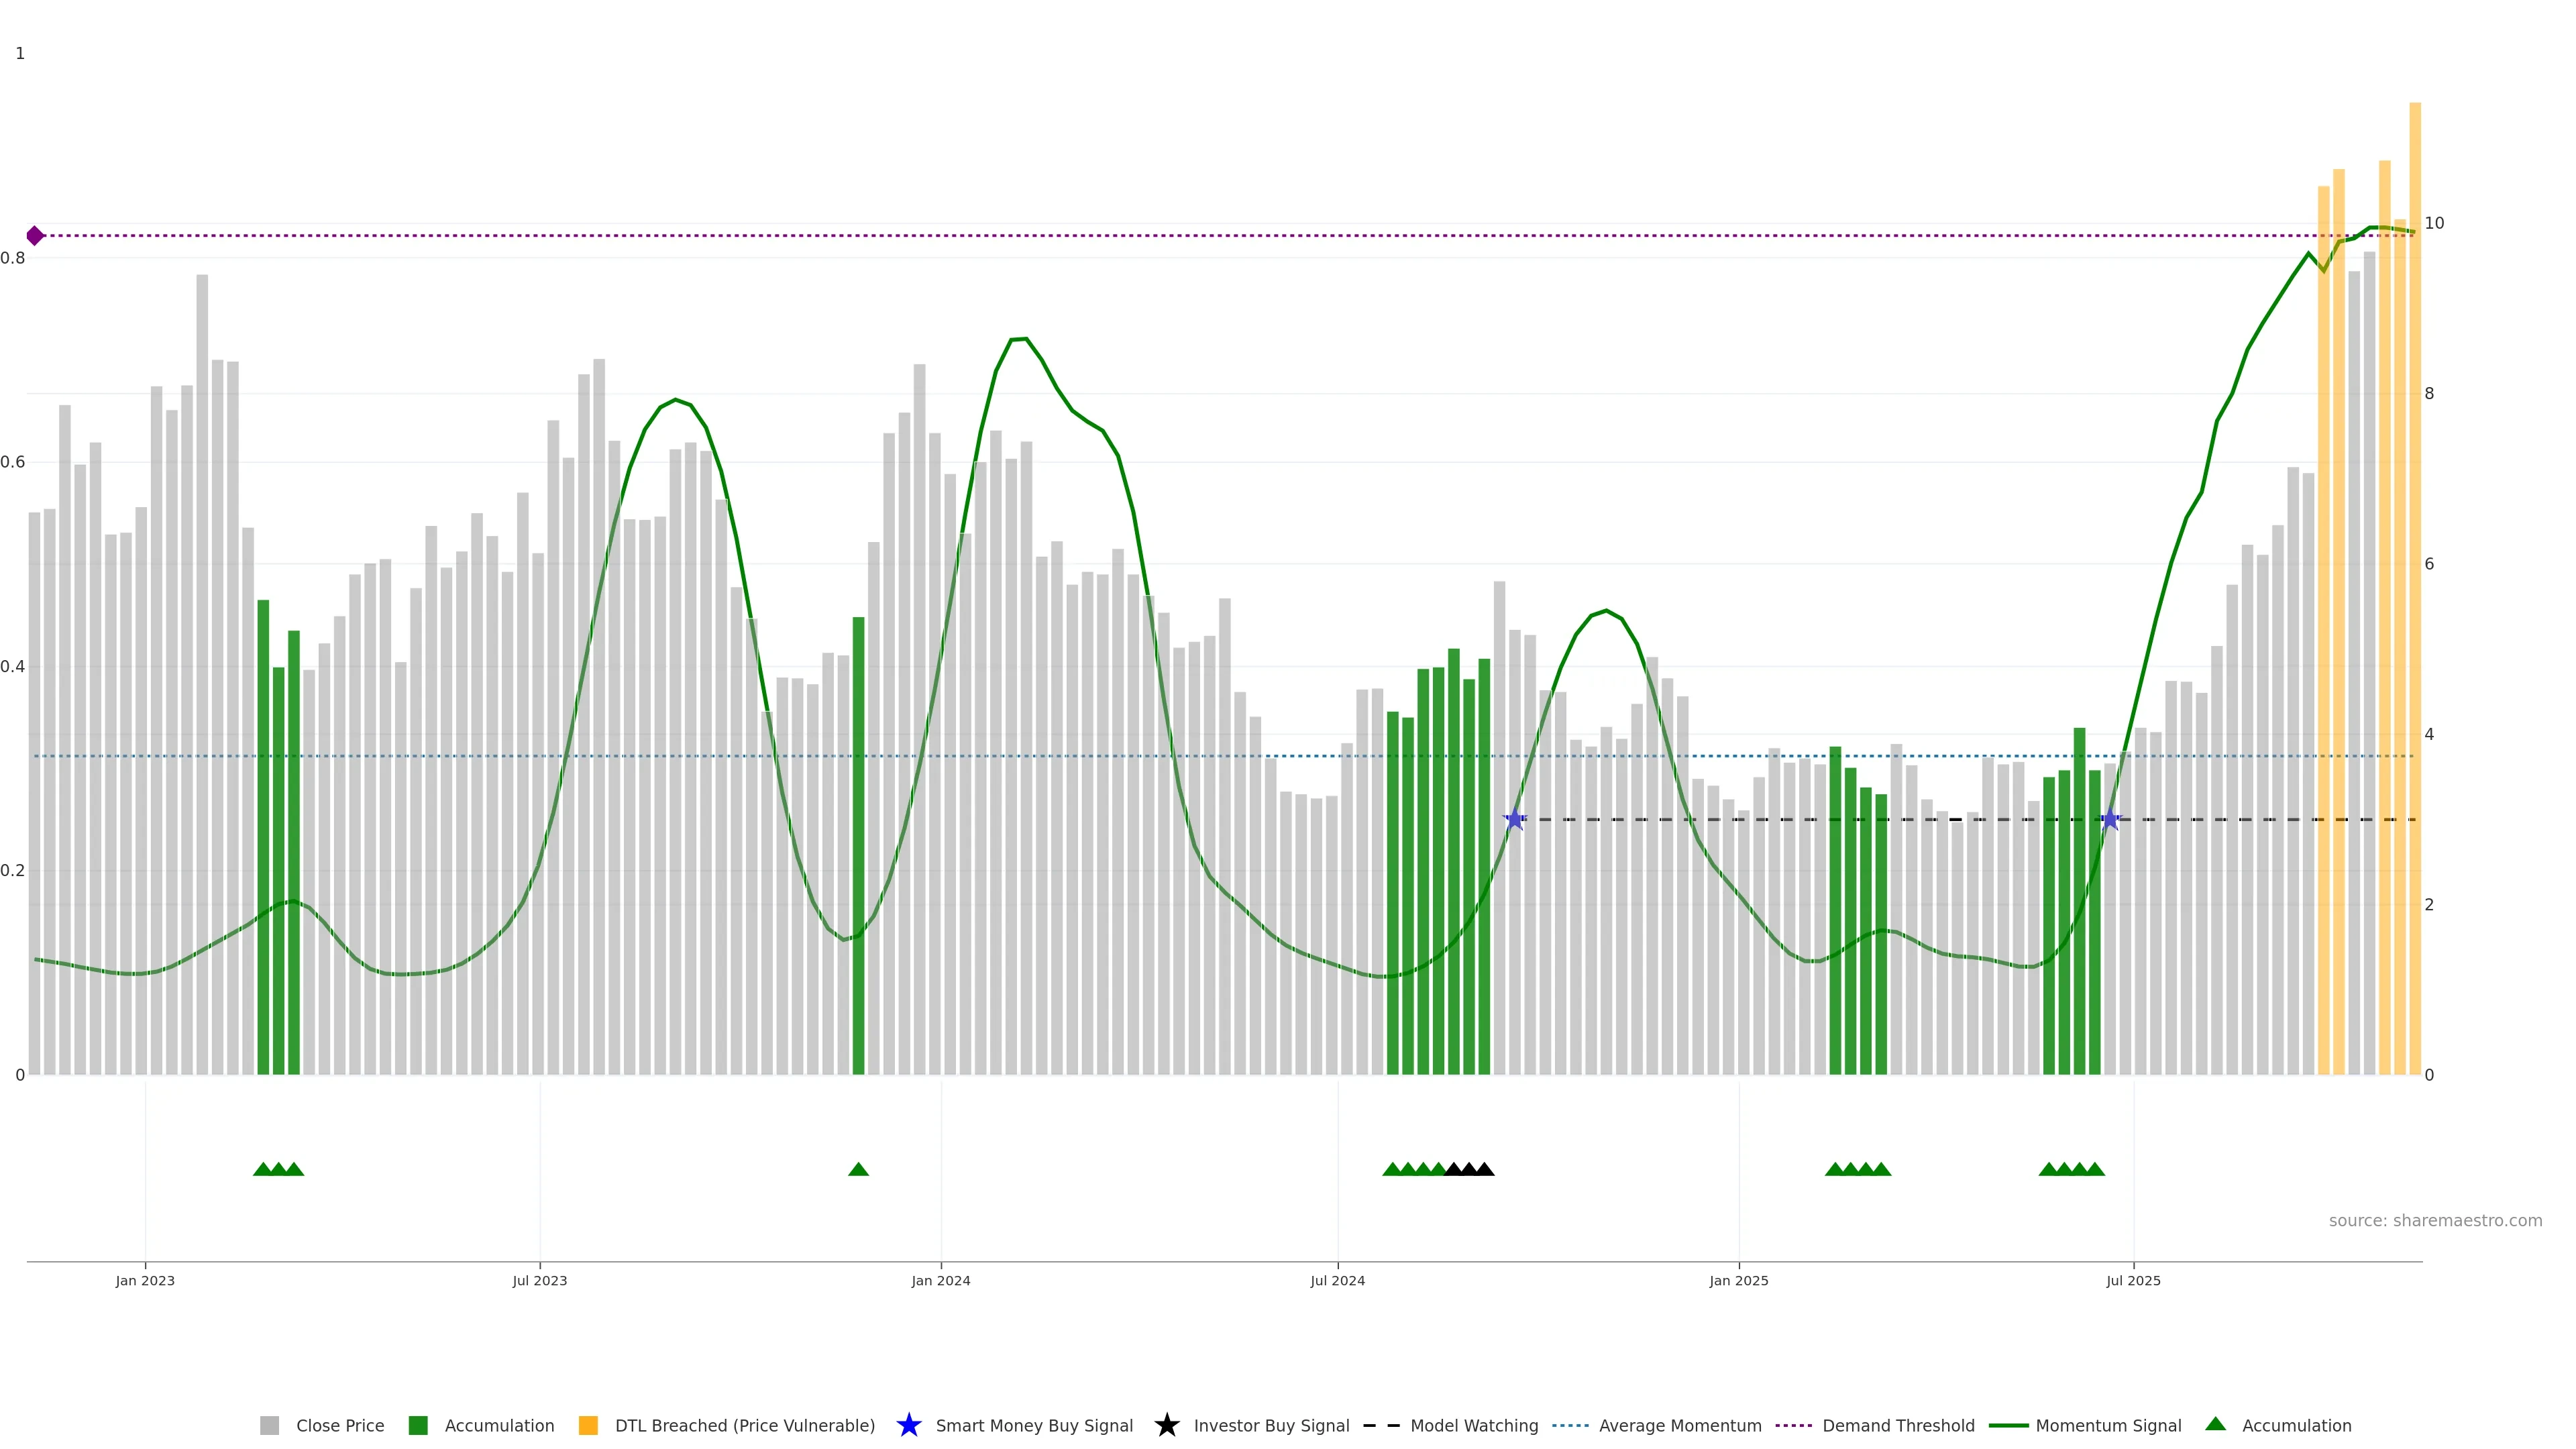Click the Jul 2025 axis label
The width and height of the screenshot is (2576, 1449).
coord(2133,1281)
